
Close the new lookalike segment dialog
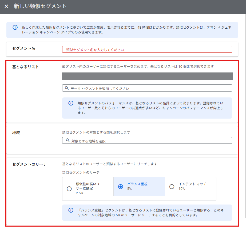pos(6,6)
